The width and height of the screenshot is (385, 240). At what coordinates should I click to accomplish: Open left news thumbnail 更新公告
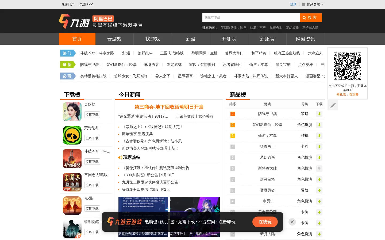(143, 217)
